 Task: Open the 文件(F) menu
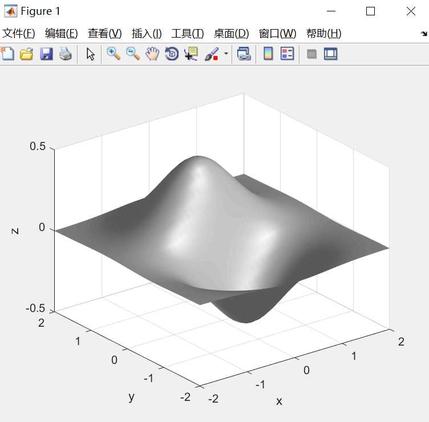point(19,34)
